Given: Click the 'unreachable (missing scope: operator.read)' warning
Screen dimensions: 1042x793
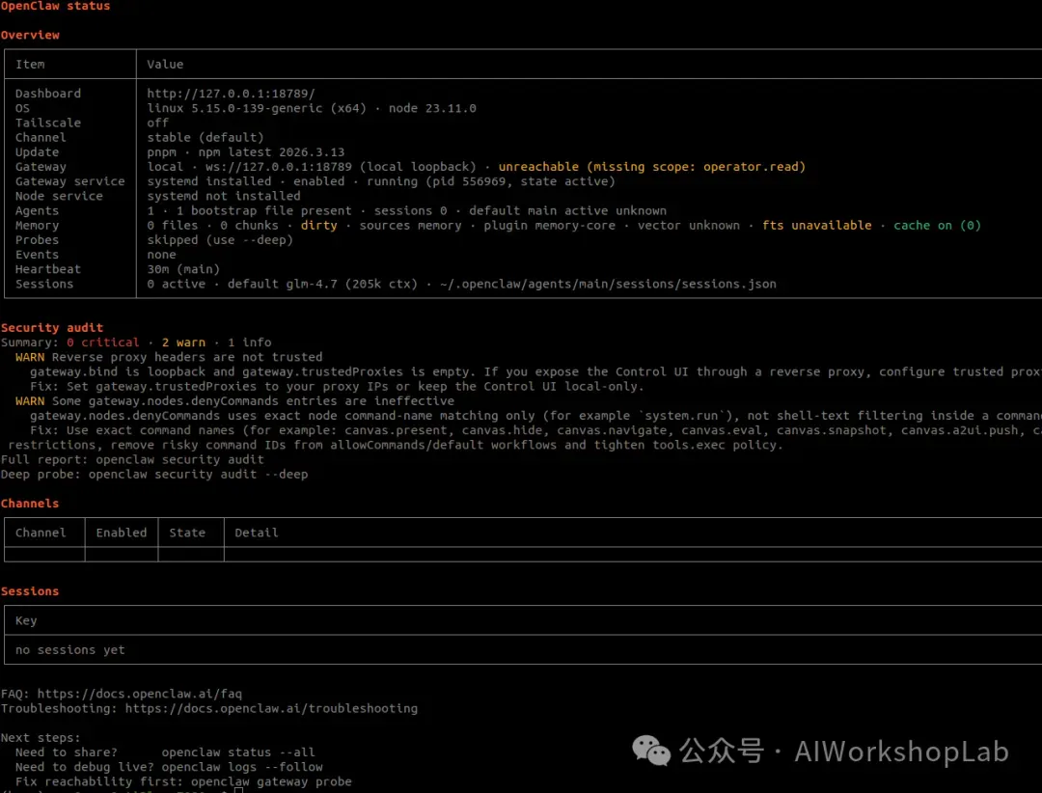Looking at the screenshot, I should coord(652,167).
